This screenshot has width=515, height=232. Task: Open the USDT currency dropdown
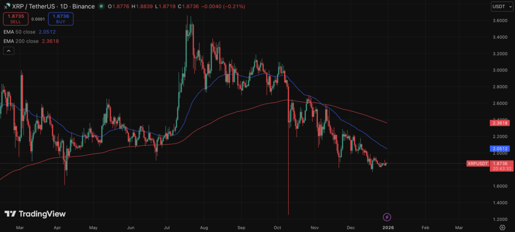pyautogui.click(x=501, y=7)
